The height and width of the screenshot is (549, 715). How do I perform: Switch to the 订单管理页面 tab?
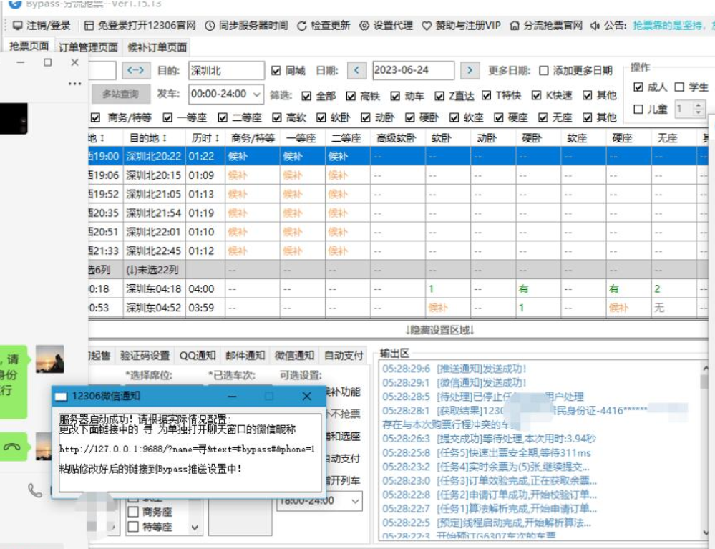[x=88, y=47]
